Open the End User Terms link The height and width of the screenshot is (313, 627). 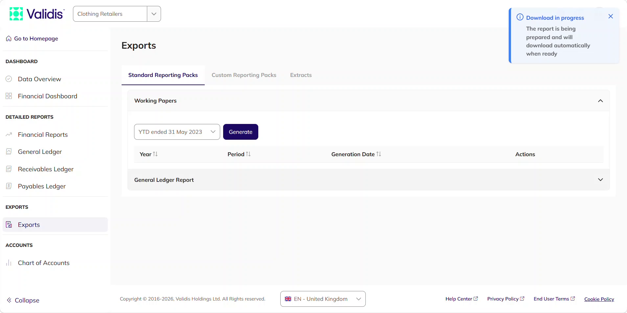(554, 299)
